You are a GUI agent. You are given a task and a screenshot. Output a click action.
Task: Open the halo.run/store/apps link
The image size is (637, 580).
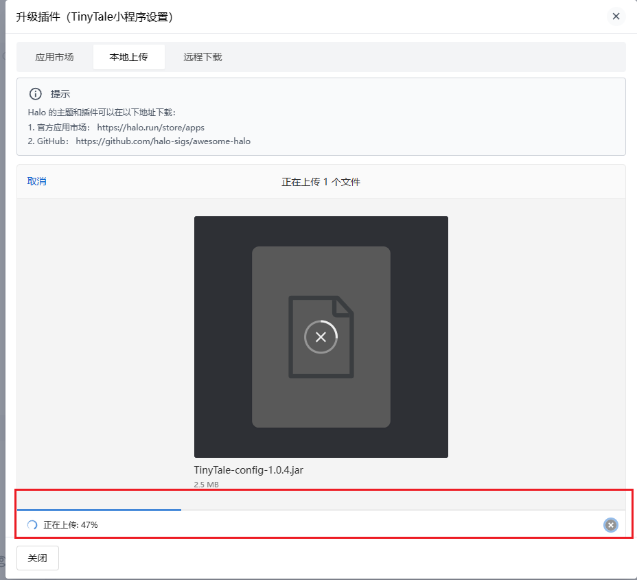point(151,128)
